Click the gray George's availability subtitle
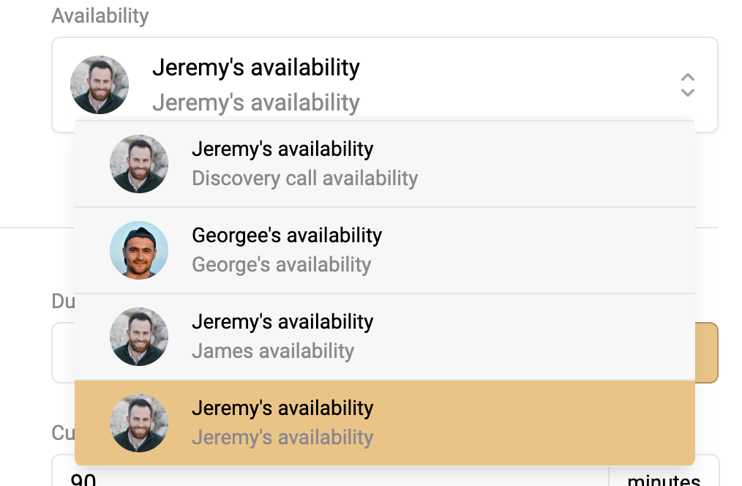The width and height of the screenshot is (742, 486). tap(282, 264)
